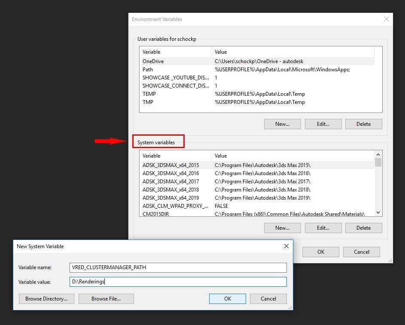
Task: Click Browse File in New System Variable dialog
Action: click(x=106, y=298)
